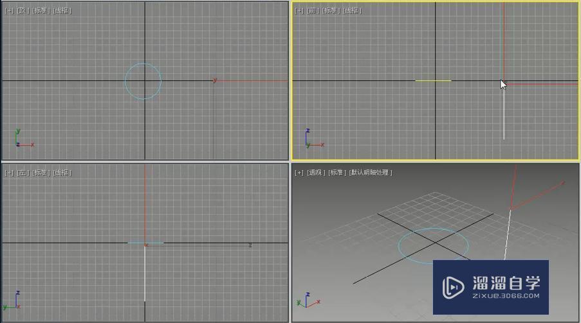Open the [+] menu in 透视 viewport
The image size is (581, 323).
[299, 172]
